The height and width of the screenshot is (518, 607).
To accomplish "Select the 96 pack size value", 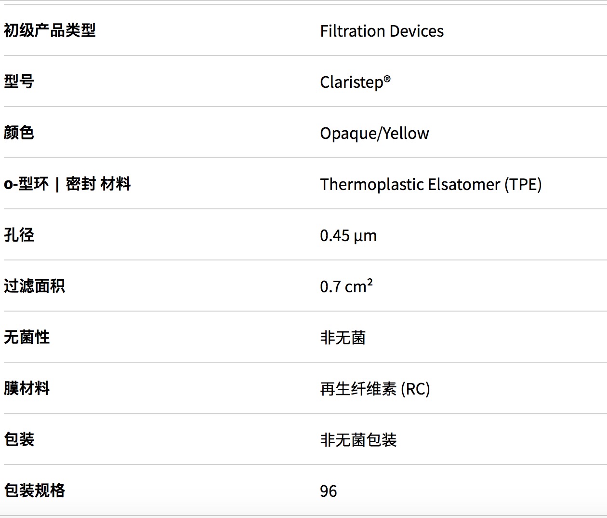I will [329, 491].
